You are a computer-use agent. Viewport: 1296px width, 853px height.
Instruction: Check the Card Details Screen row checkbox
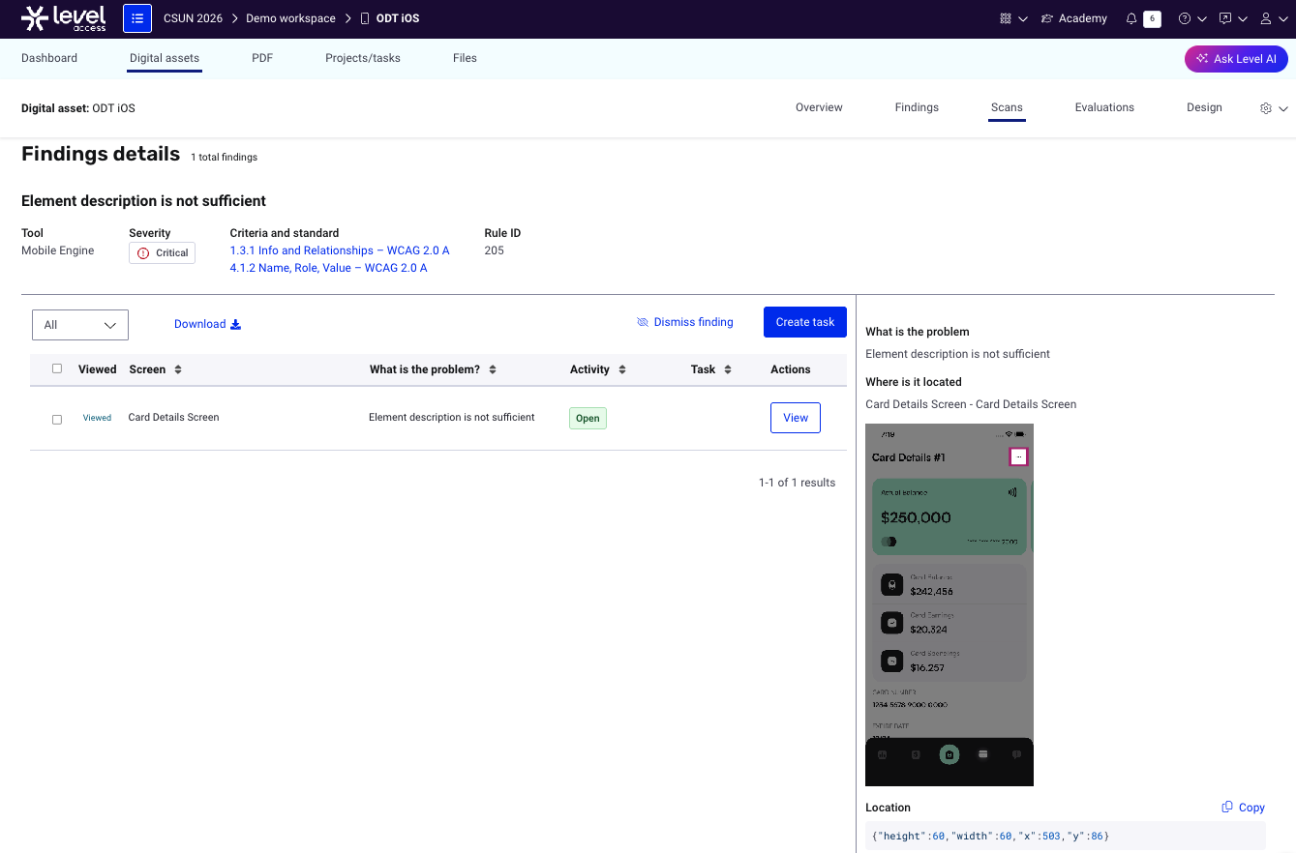(57, 419)
